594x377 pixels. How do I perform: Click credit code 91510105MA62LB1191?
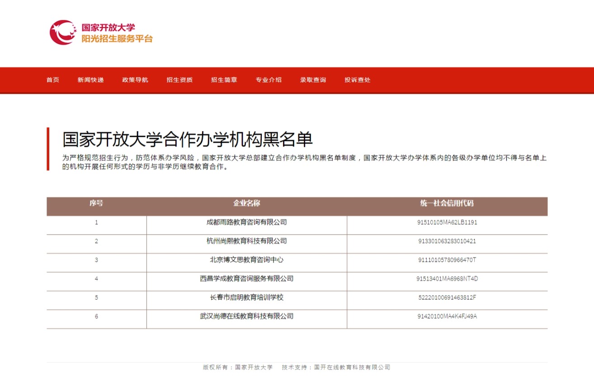coord(447,222)
